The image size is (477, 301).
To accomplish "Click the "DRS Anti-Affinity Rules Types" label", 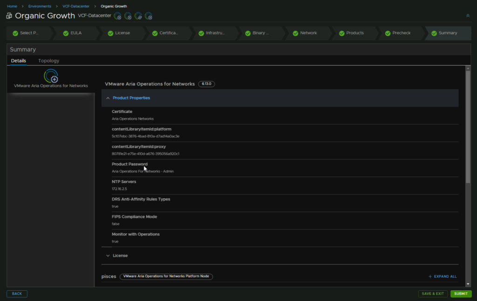I will [x=141, y=199].
